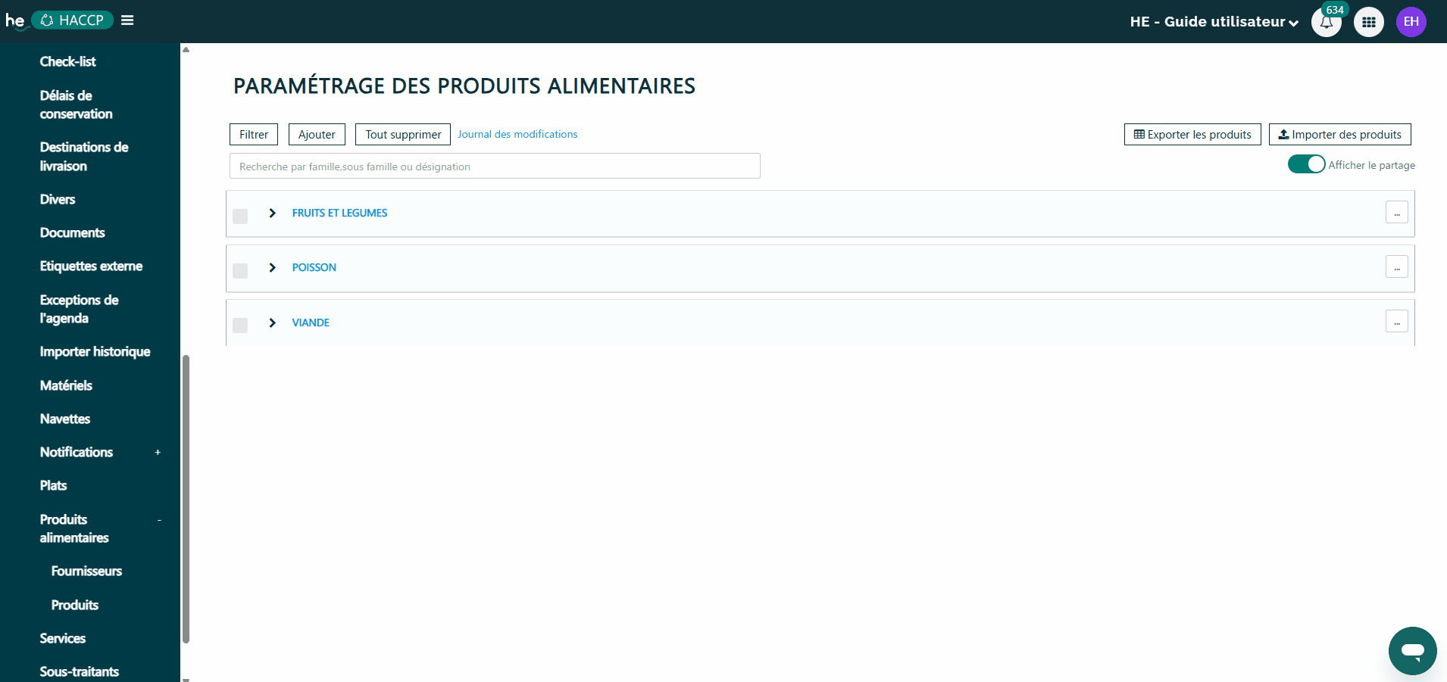Toggle the Afficher le partage switch
Image resolution: width=1447 pixels, height=682 pixels.
coord(1306,164)
